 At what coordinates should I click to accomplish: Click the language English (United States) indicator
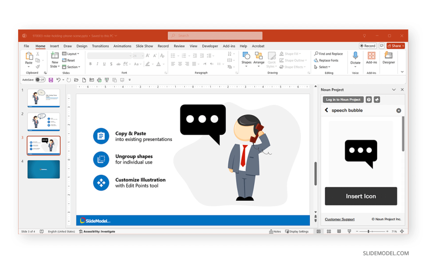61,231
